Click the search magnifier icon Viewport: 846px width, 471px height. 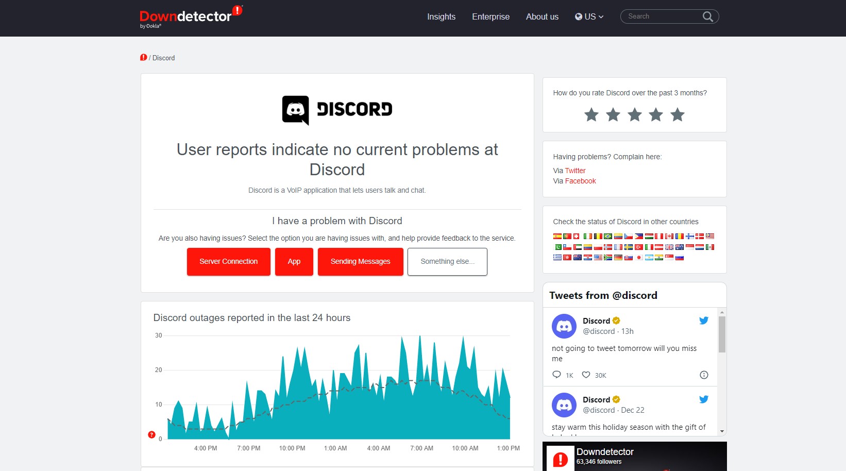[x=708, y=16]
